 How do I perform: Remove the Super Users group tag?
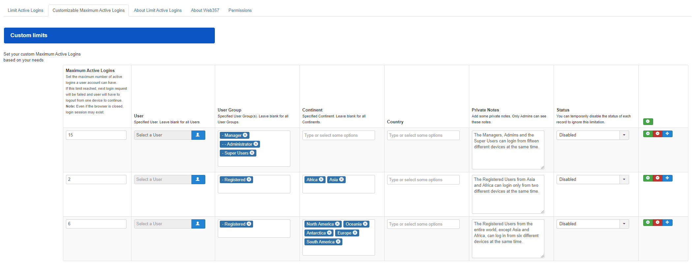pos(252,153)
